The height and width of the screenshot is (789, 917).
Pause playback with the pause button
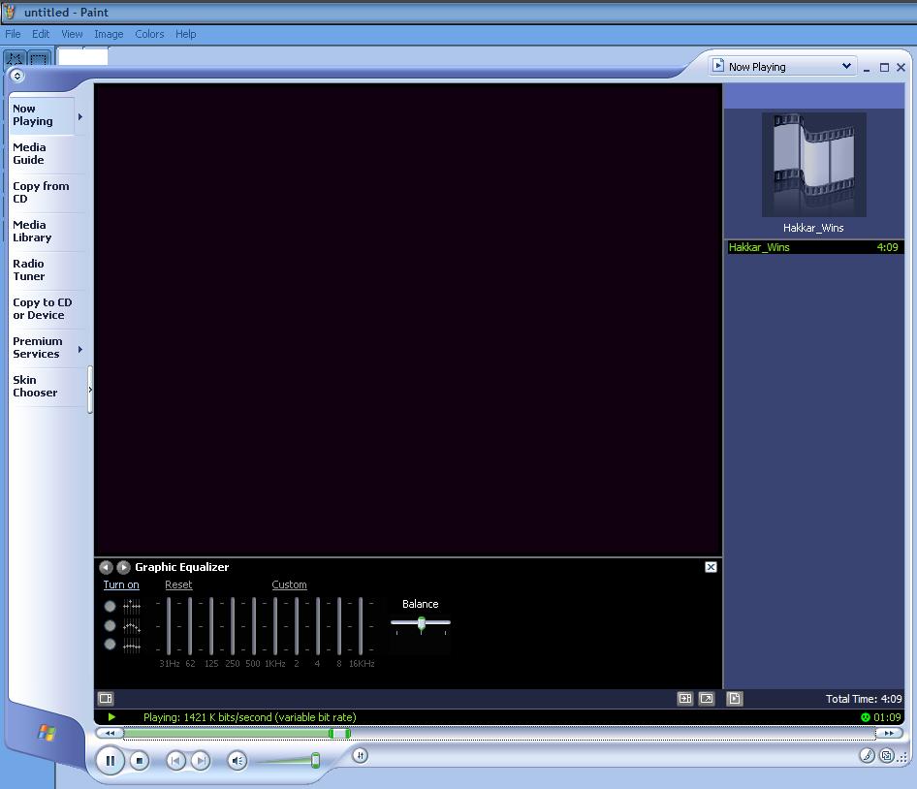110,761
